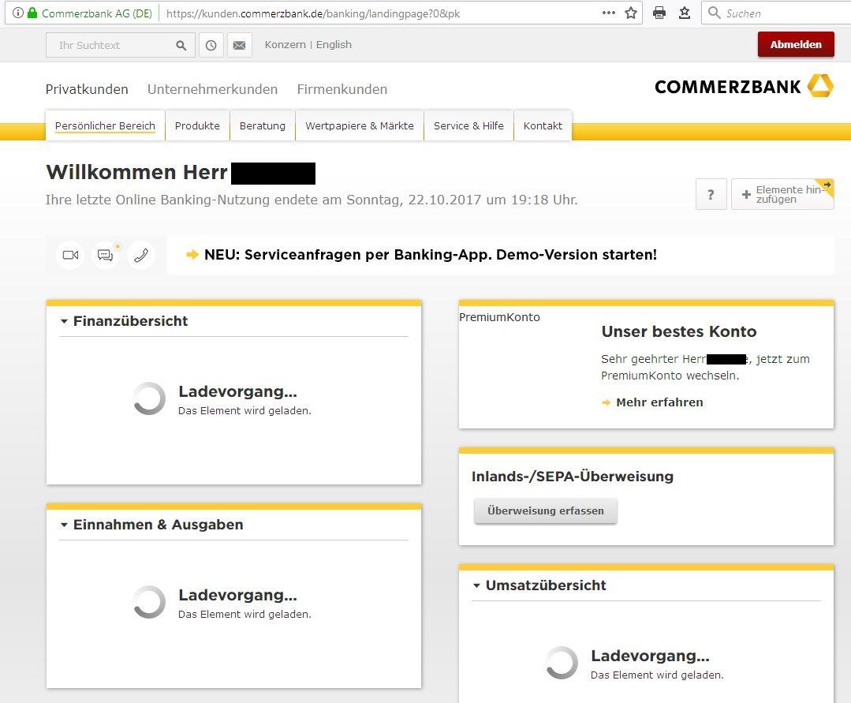This screenshot has width=851, height=703.
Task: Collapse the Finanzübersicht panel triangle
Action: (64, 321)
